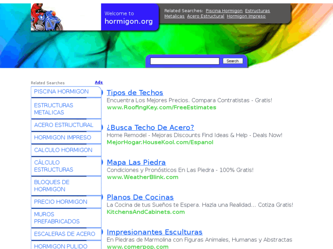Viewport: 333px width, 249px height.
Task: Click the search text input field
Action: (185, 61)
